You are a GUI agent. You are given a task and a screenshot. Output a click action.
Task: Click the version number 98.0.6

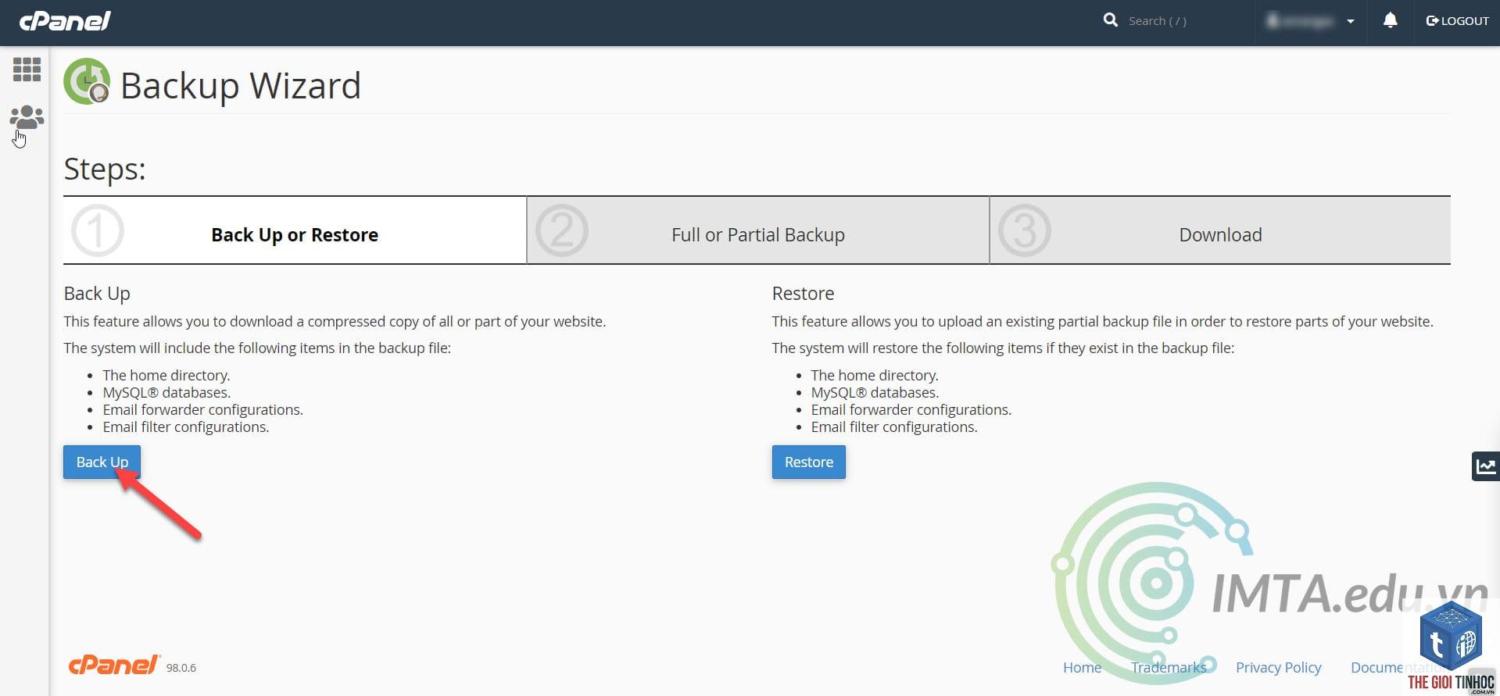click(181, 668)
